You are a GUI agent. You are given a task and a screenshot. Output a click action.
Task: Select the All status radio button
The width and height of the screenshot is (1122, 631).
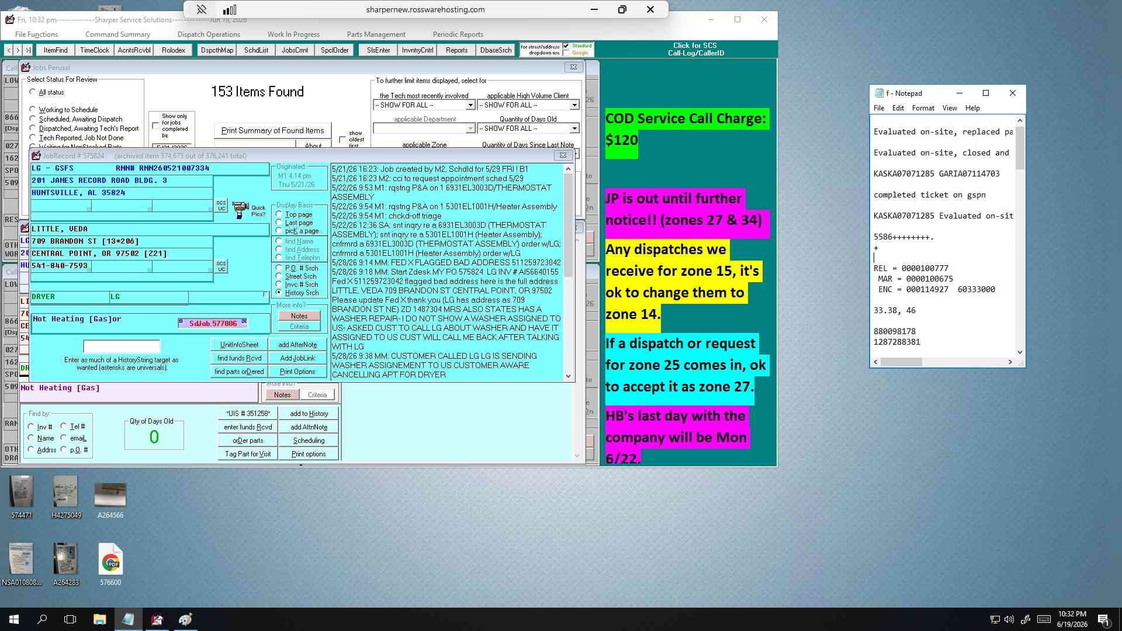coord(33,92)
